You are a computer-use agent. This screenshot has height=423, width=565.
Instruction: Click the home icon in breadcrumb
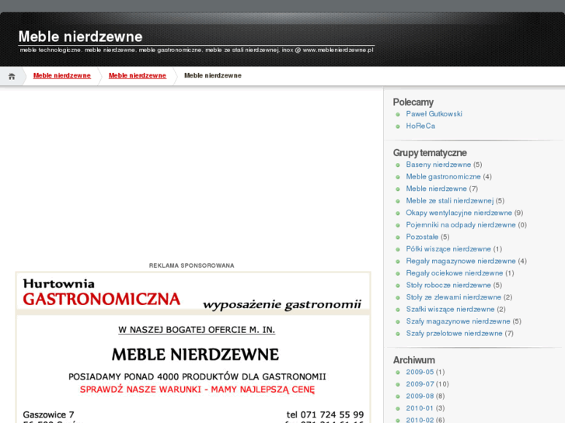(x=12, y=76)
